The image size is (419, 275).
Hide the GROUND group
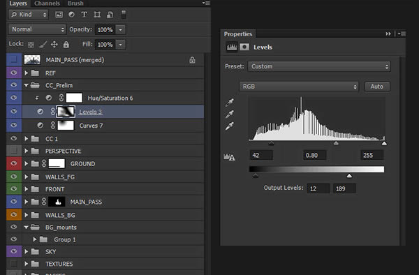(14, 163)
